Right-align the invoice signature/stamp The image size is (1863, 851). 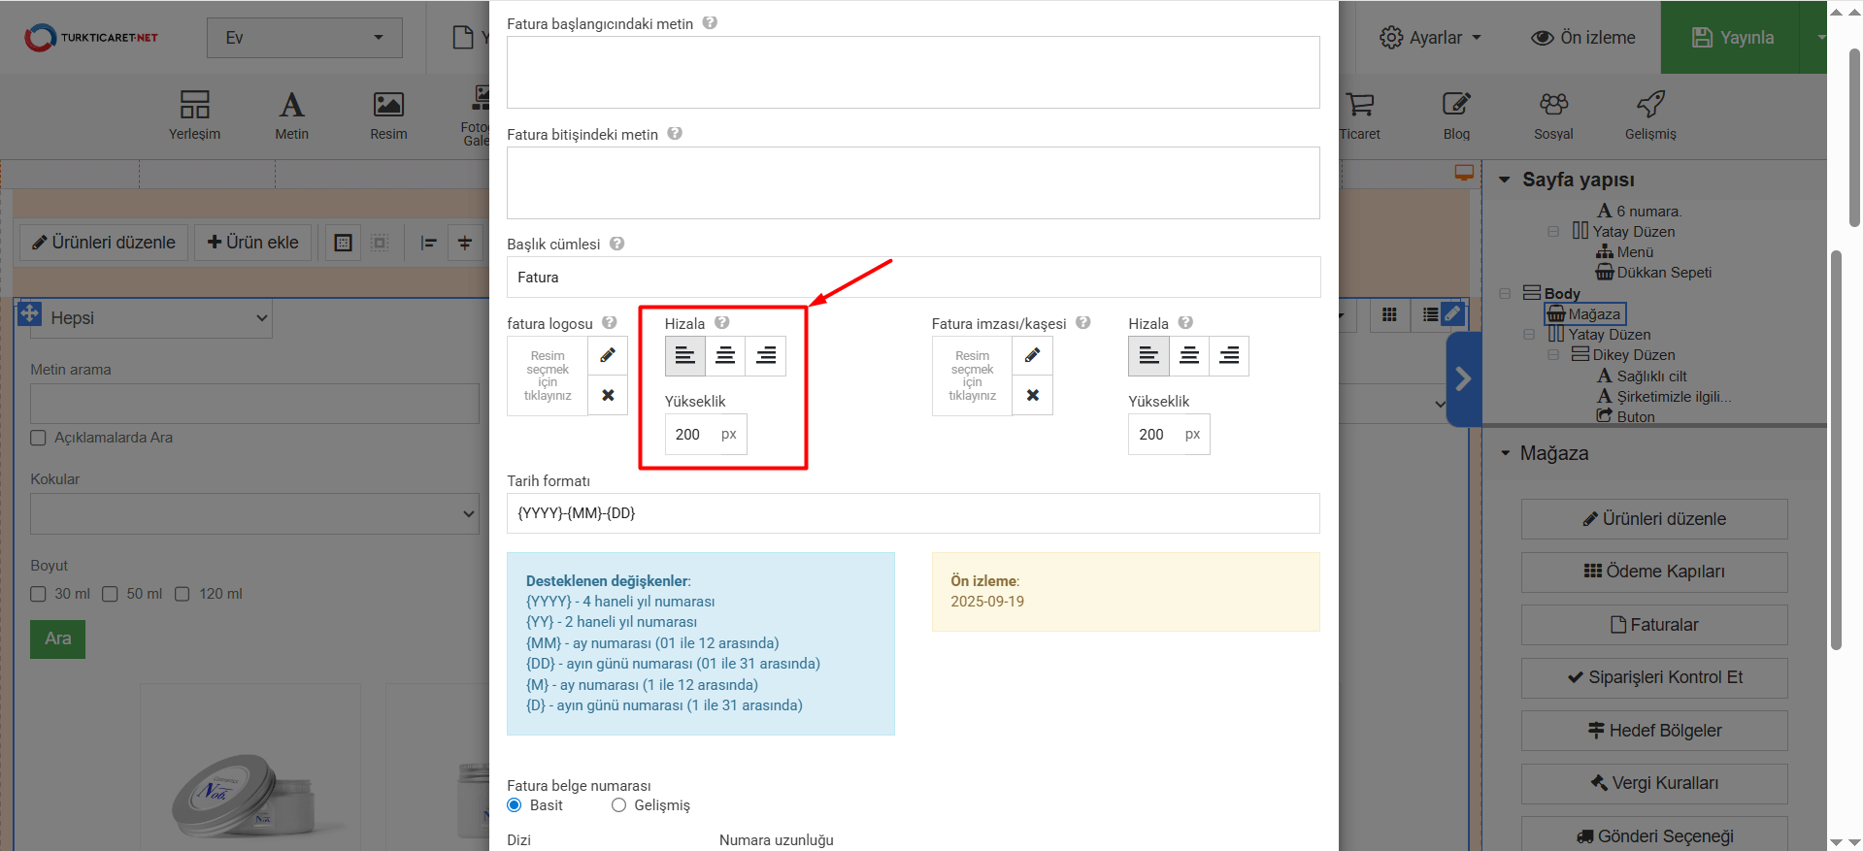[x=1229, y=355]
